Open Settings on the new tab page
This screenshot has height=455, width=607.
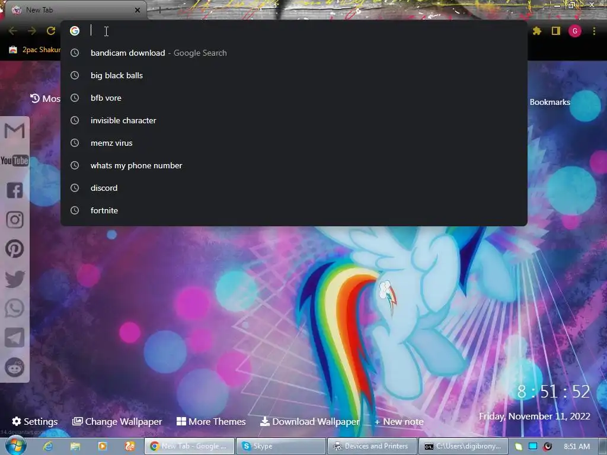(x=35, y=421)
